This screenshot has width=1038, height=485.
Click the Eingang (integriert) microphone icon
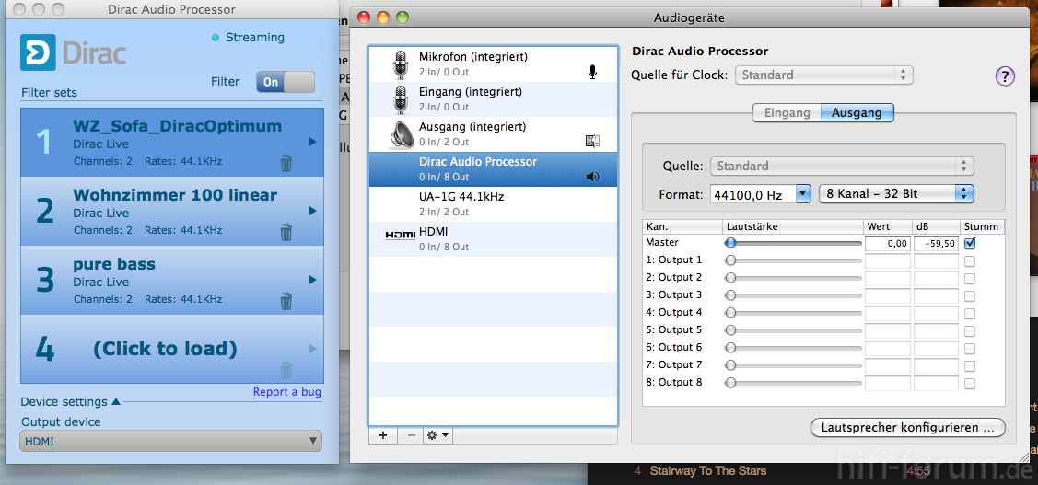coord(400,99)
